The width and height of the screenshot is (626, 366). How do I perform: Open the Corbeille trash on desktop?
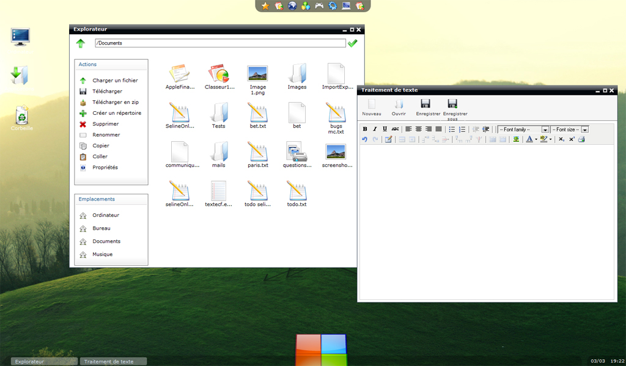click(x=22, y=118)
